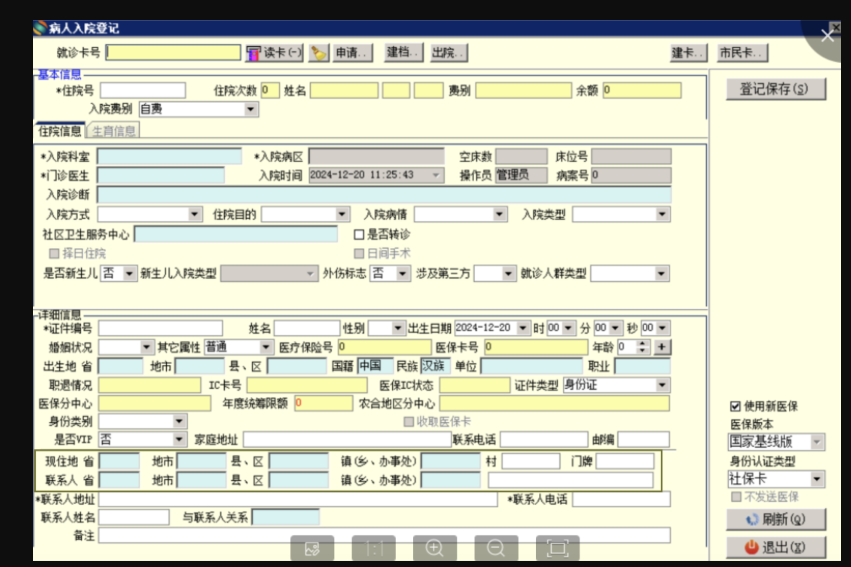Image resolution: width=851 pixels, height=567 pixels.
Task: Uncheck the 使用新医保 checkbox
Action: click(735, 406)
